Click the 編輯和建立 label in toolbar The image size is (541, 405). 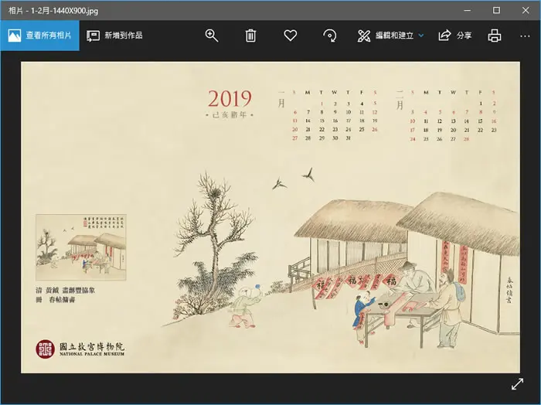[x=394, y=36]
